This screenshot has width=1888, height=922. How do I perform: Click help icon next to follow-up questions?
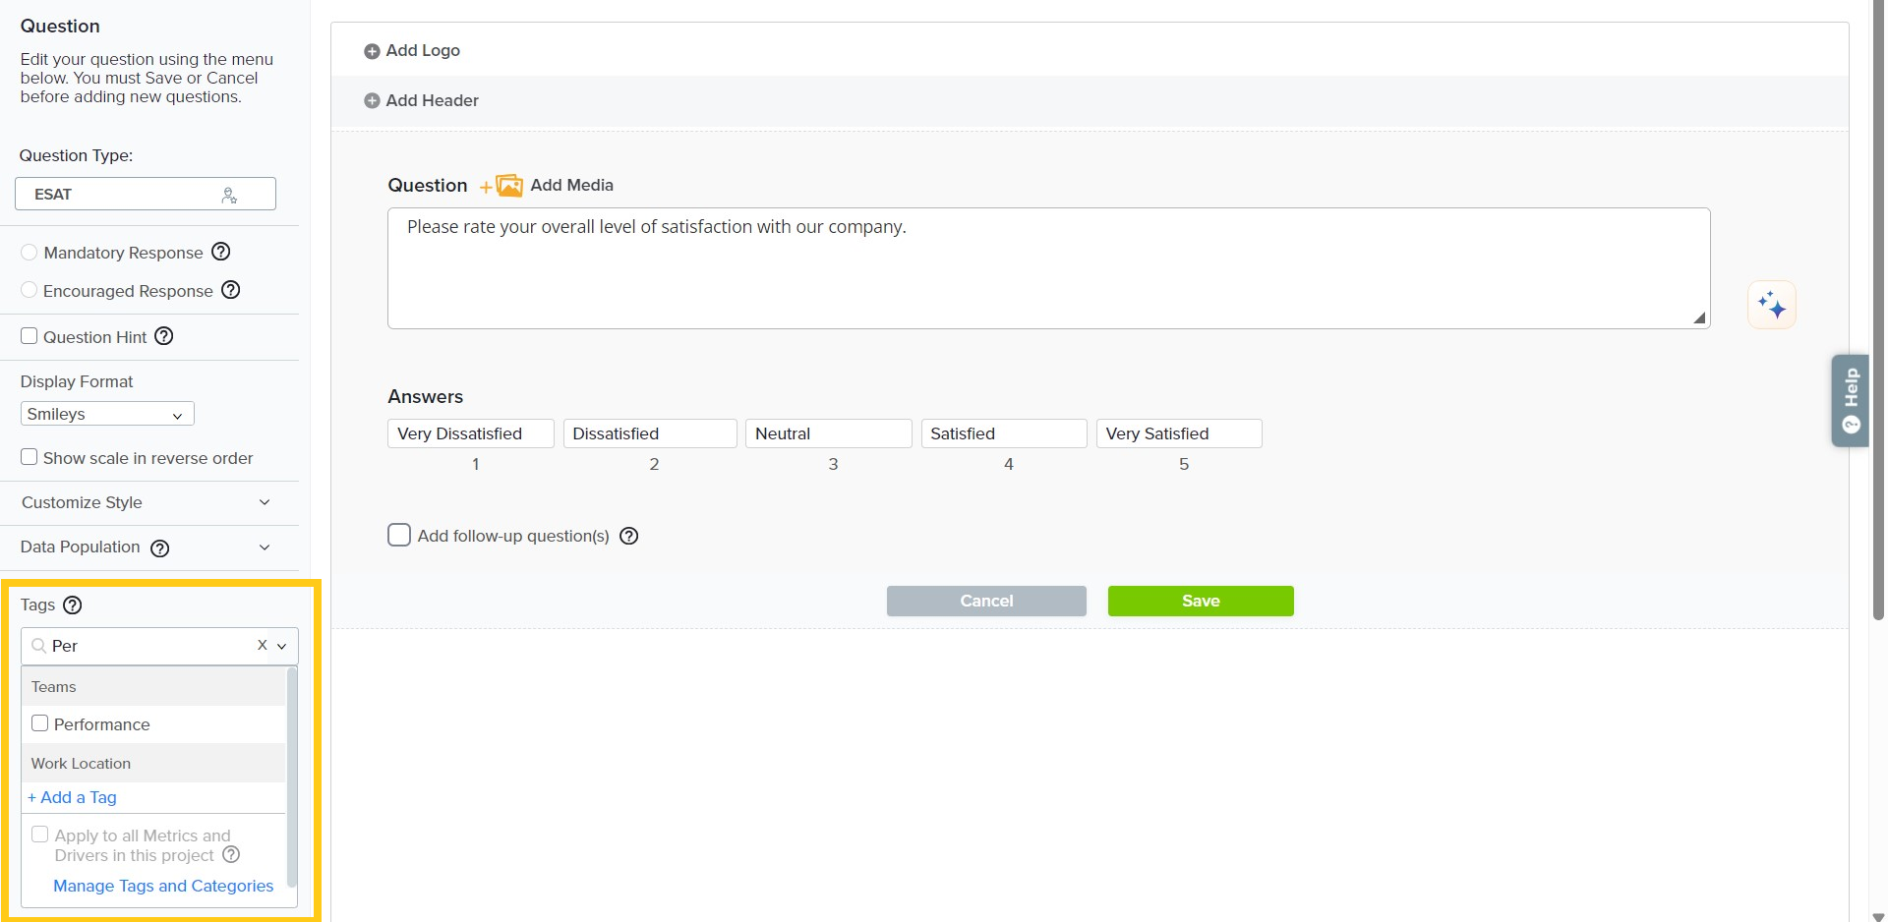click(629, 537)
